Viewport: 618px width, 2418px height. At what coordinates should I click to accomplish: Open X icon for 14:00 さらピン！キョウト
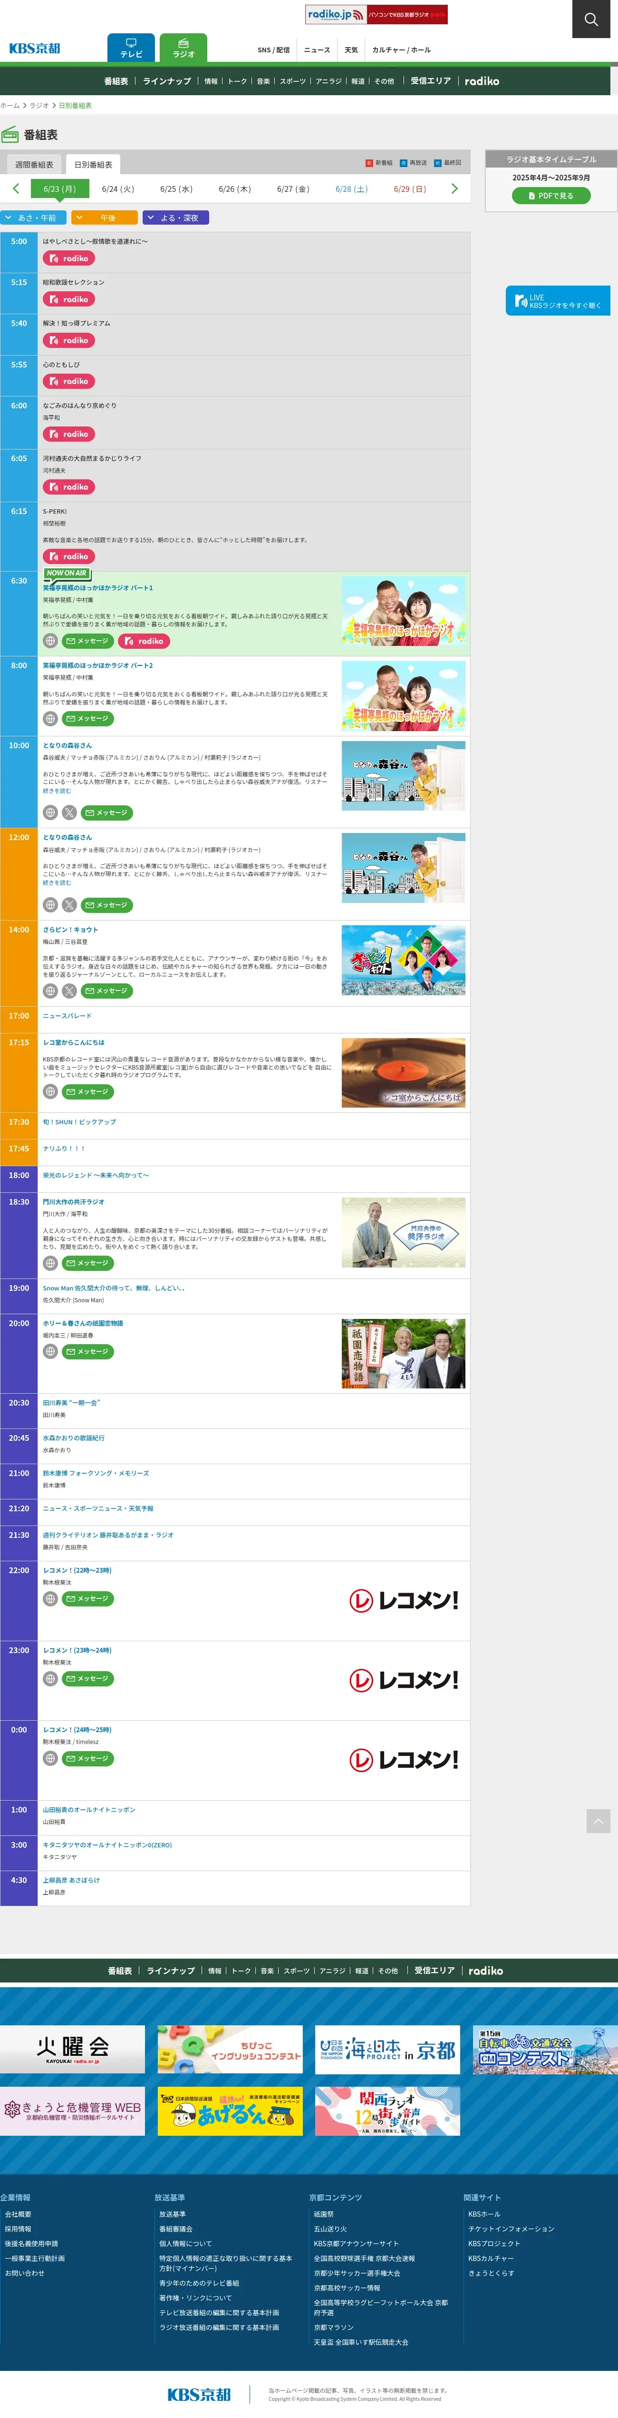tap(69, 991)
